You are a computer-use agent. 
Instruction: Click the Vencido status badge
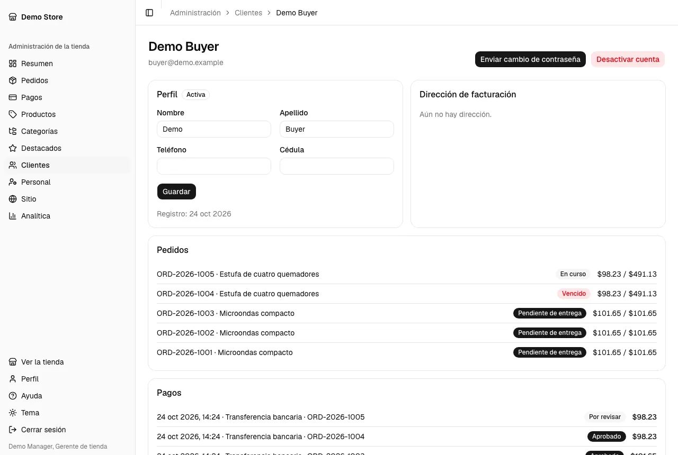click(574, 294)
